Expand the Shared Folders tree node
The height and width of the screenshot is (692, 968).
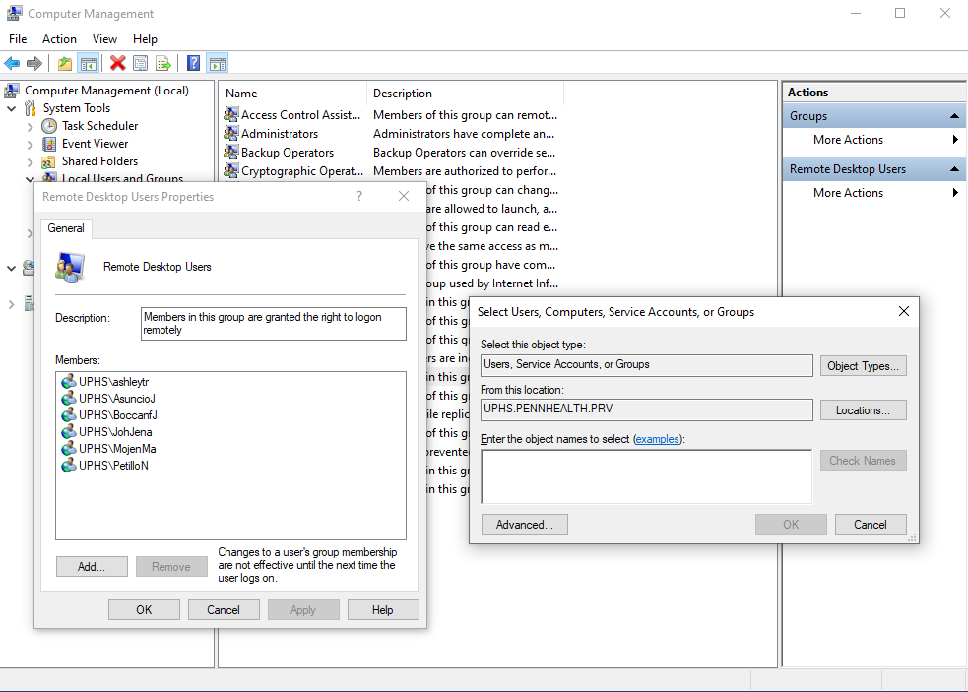pos(30,162)
